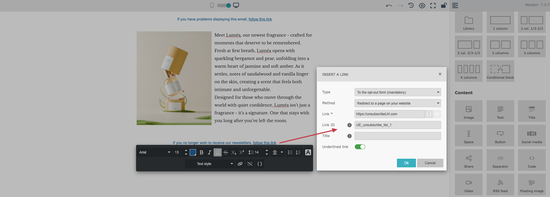Open the link Type dropdown
Viewport: 550px width, 197px height.
click(398, 92)
